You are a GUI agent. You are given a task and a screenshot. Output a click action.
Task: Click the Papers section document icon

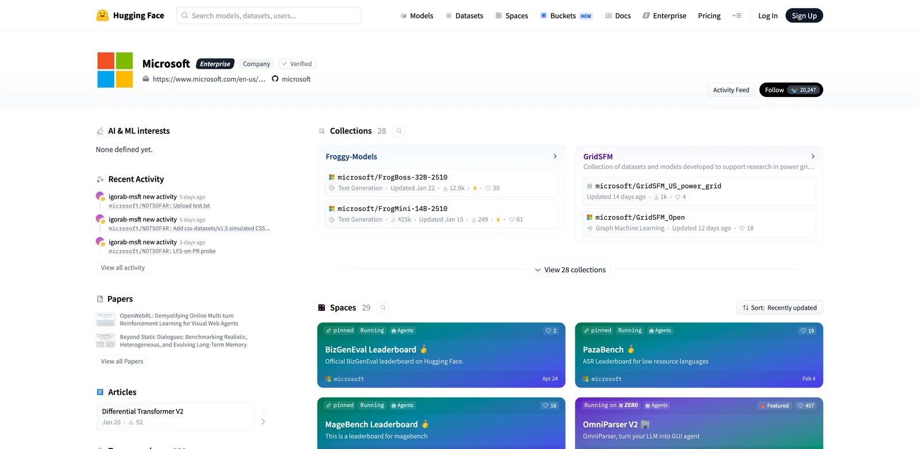pyautogui.click(x=100, y=299)
